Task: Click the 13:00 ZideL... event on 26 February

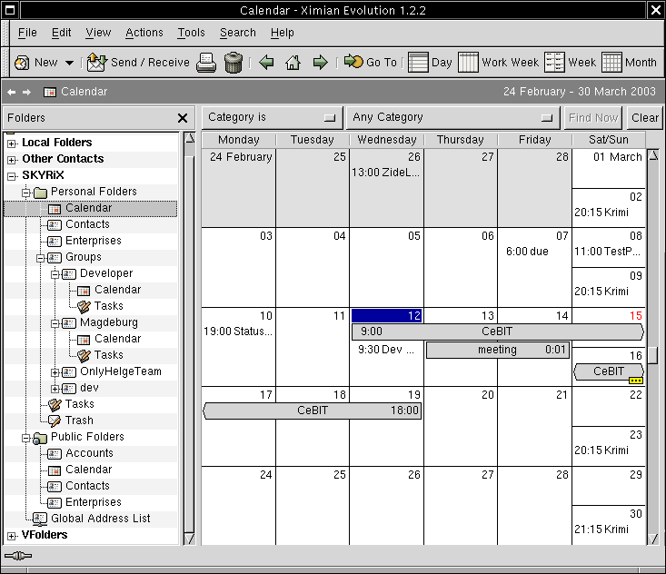Action: pyautogui.click(x=385, y=173)
